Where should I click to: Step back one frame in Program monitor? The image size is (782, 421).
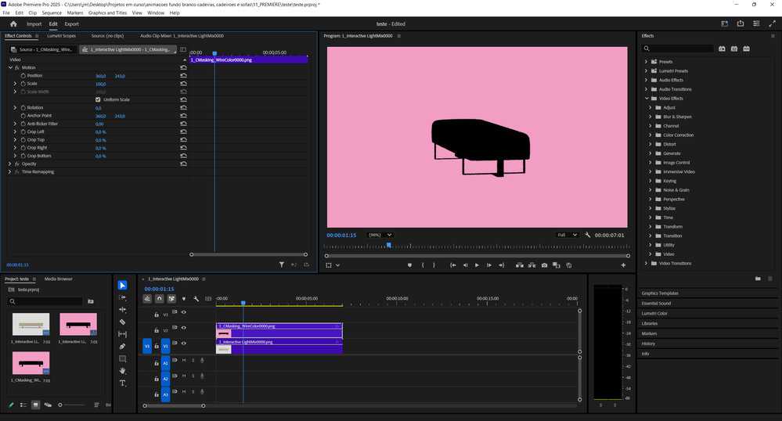[465, 265]
